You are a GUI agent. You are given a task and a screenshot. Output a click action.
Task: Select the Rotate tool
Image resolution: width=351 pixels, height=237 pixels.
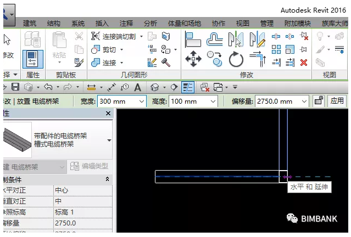(236, 59)
